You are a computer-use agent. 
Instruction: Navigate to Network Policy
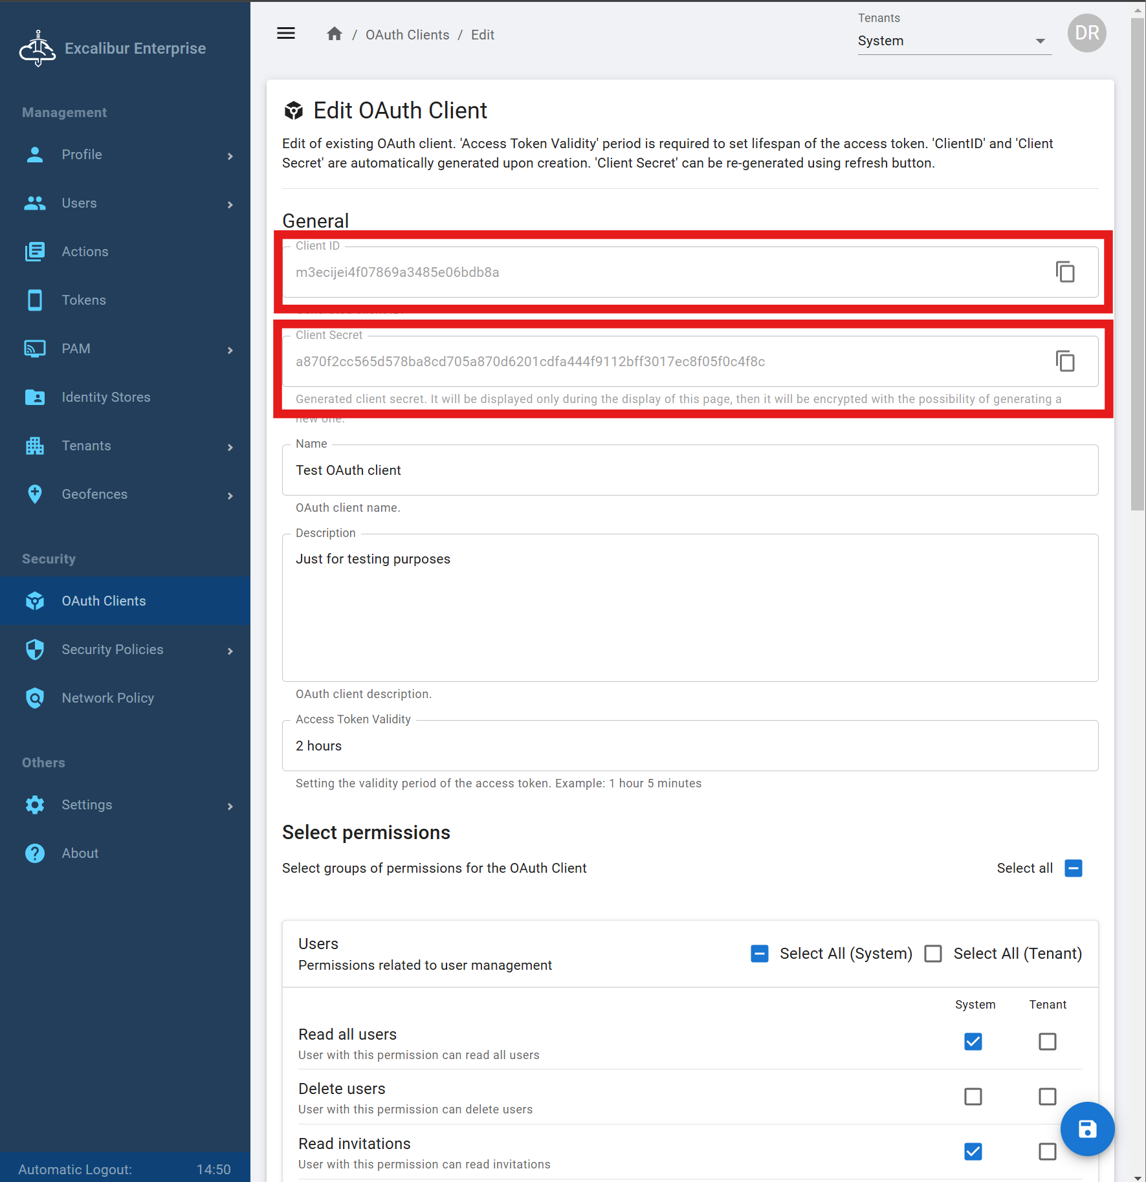[x=107, y=698]
